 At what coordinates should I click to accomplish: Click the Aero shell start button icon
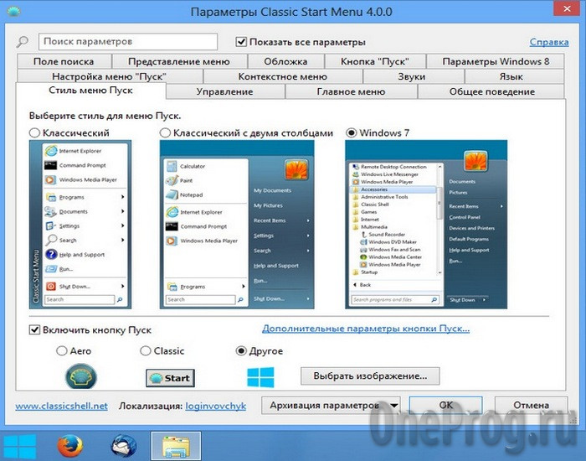(x=81, y=376)
